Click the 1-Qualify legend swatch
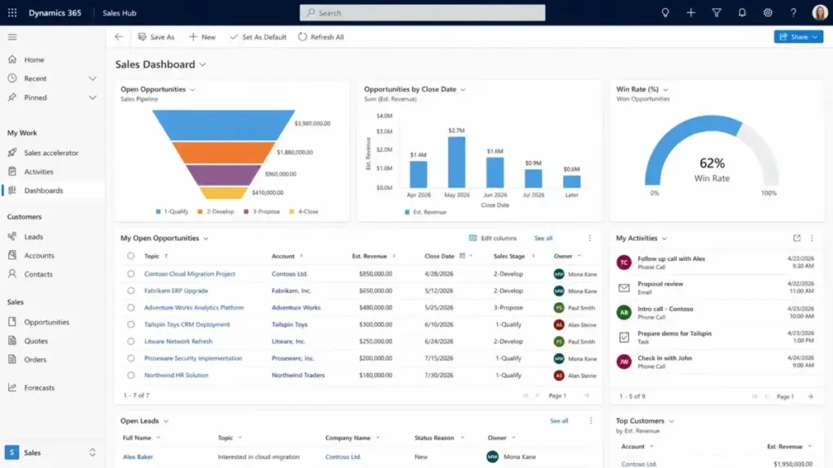Screen dimensions: 833x468 [159, 212]
